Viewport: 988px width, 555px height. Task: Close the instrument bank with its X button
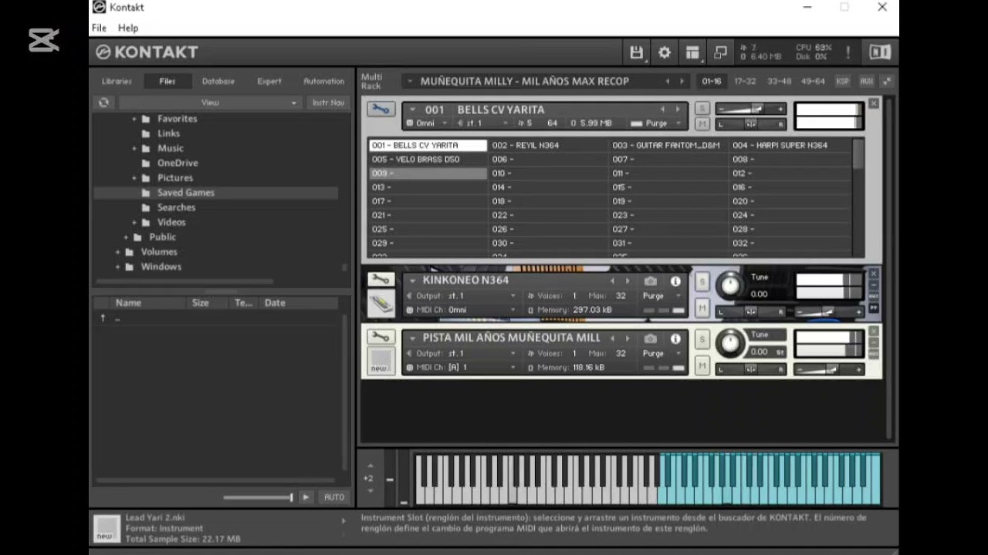874,103
